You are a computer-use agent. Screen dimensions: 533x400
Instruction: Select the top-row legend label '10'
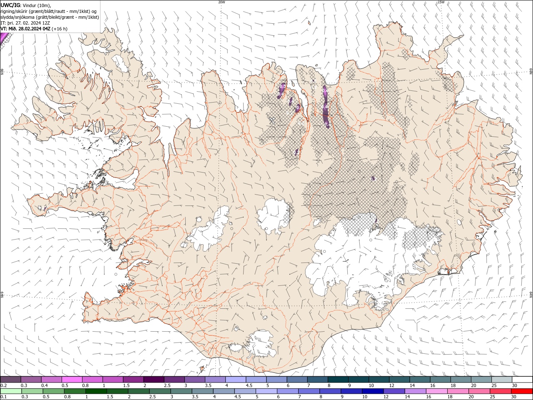click(371, 385)
